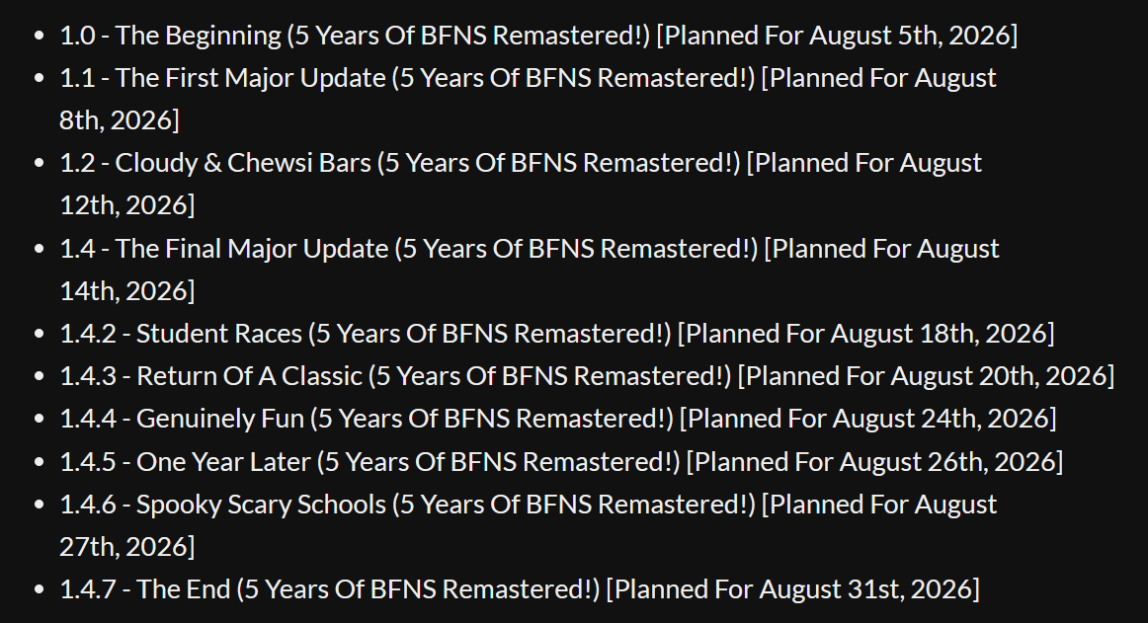Click the '12th, 2026]' wrapped line

tap(126, 205)
